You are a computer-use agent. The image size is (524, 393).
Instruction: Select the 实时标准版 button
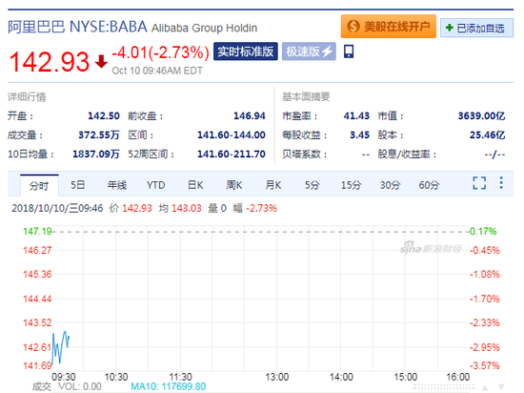246,52
